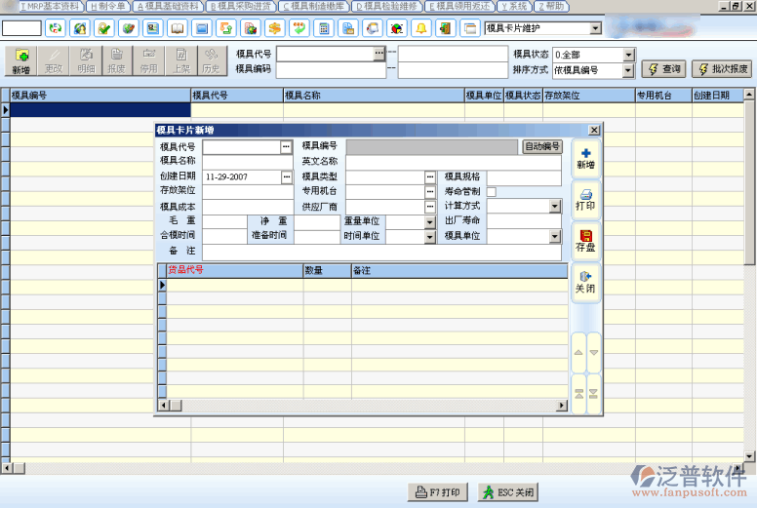Click the 新增 icon in the main toolbar
757x508 pixels.
tap(20, 60)
